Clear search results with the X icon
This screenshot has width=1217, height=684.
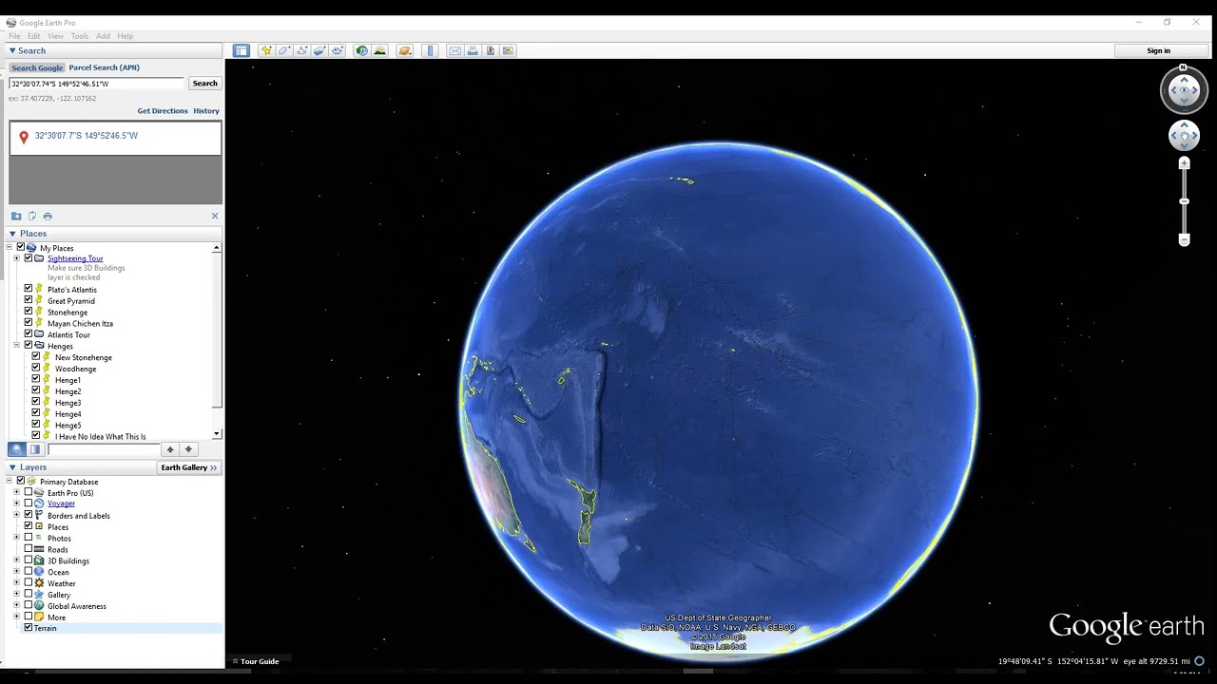tap(215, 216)
